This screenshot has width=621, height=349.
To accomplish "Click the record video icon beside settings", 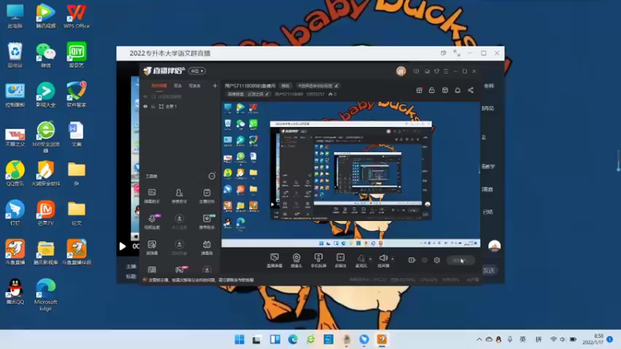I will [x=411, y=260].
